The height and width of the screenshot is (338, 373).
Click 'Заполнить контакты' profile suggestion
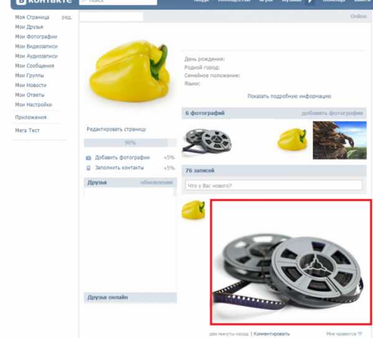tap(119, 168)
